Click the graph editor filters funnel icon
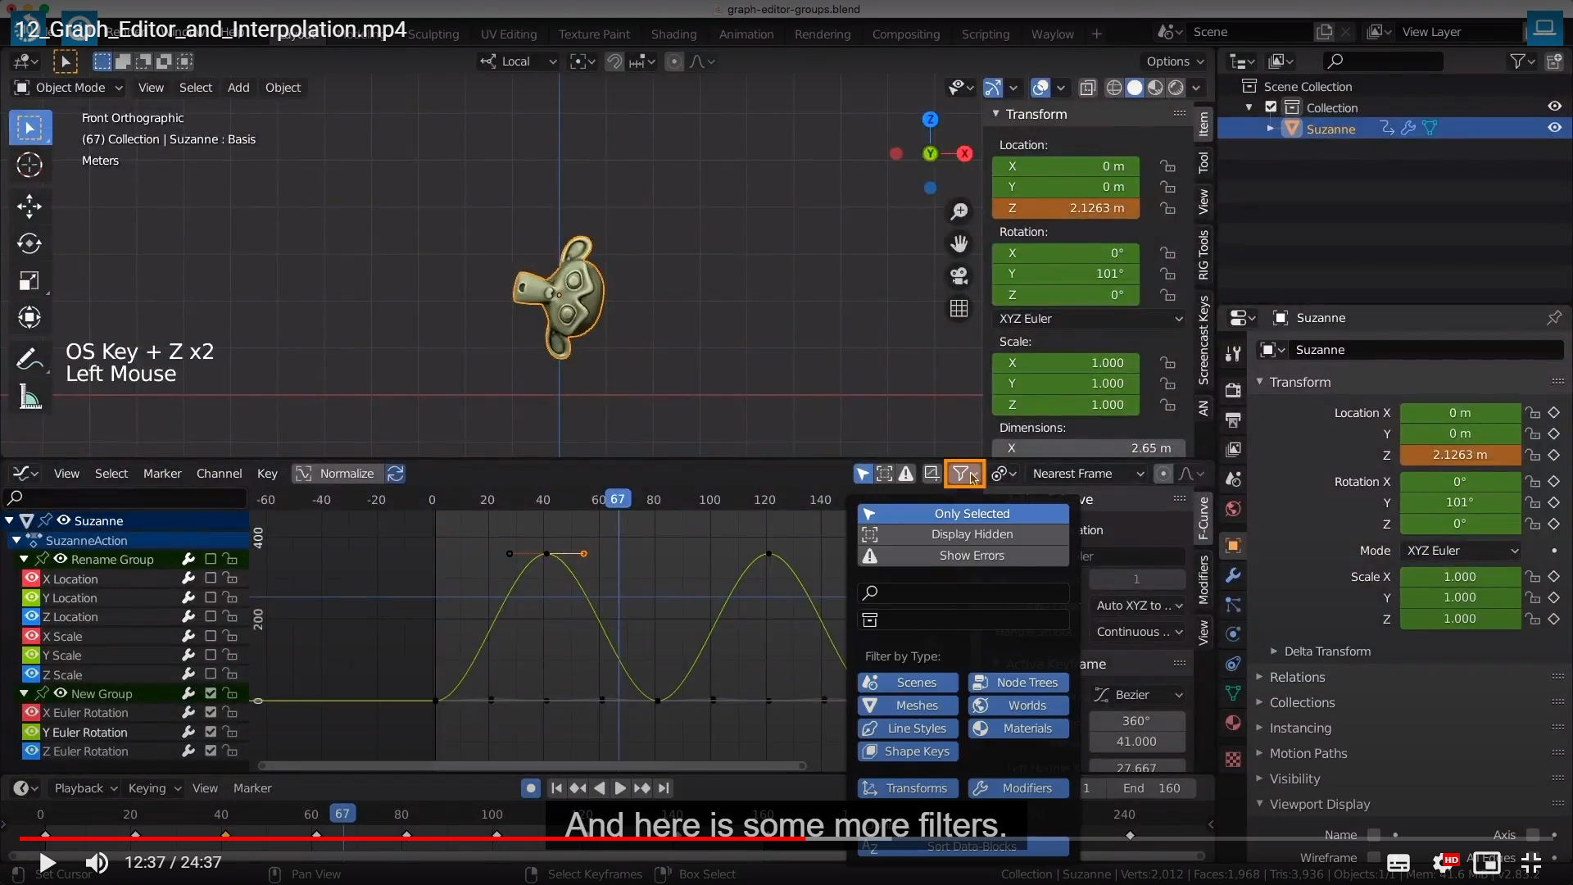The image size is (1573, 885). click(x=962, y=474)
